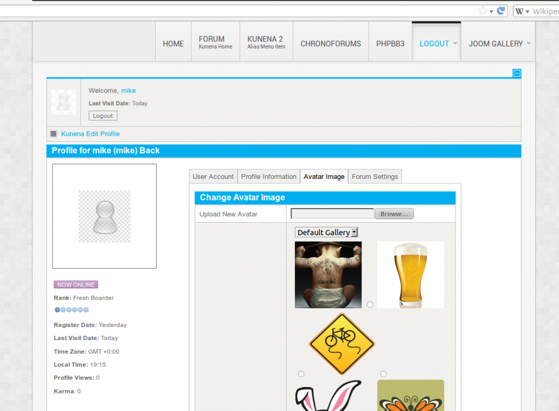This screenshot has width=559, height=411.
Task: Choose the bicycle warning sign avatar
Action: (x=342, y=344)
